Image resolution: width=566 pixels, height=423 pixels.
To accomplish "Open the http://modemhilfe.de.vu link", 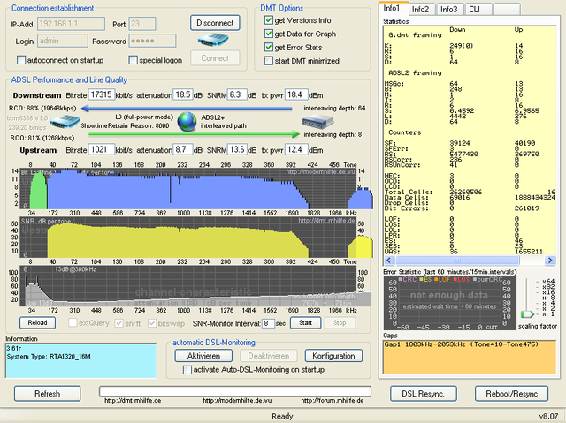I will 237,400.
